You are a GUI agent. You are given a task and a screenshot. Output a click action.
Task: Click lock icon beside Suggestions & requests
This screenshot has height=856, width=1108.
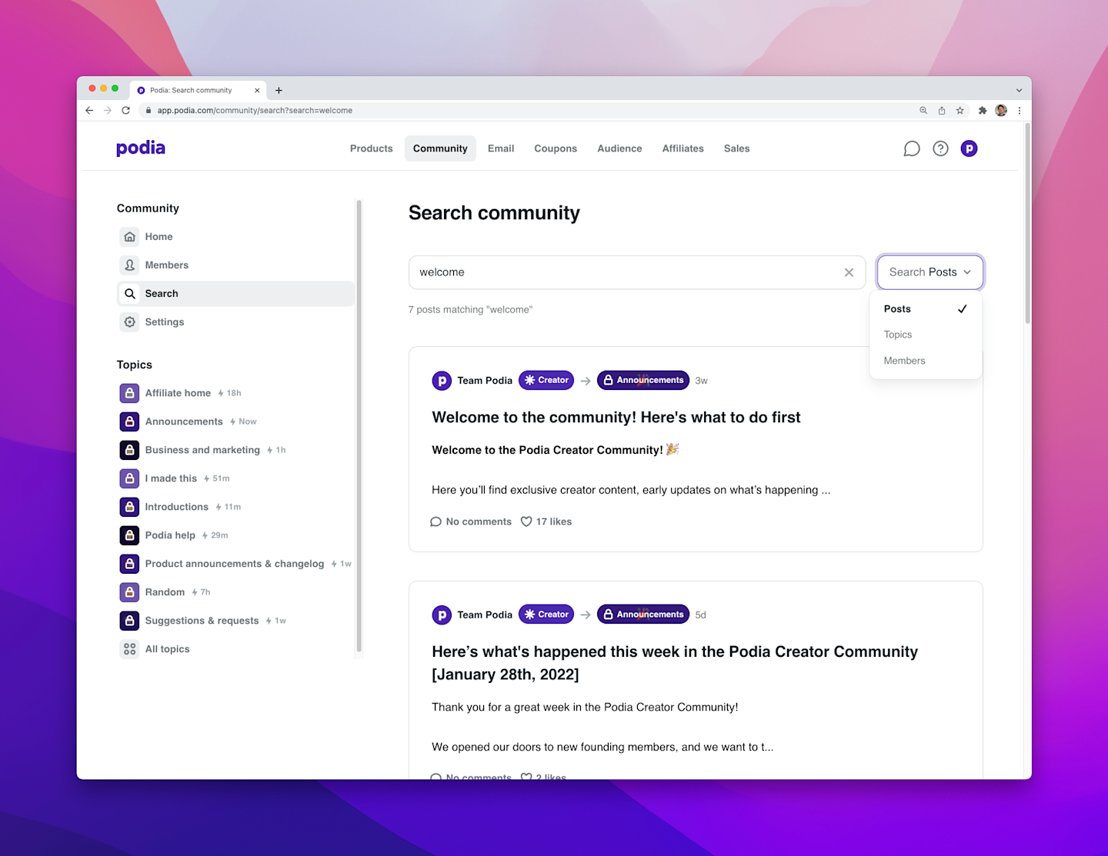(x=129, y=621)
